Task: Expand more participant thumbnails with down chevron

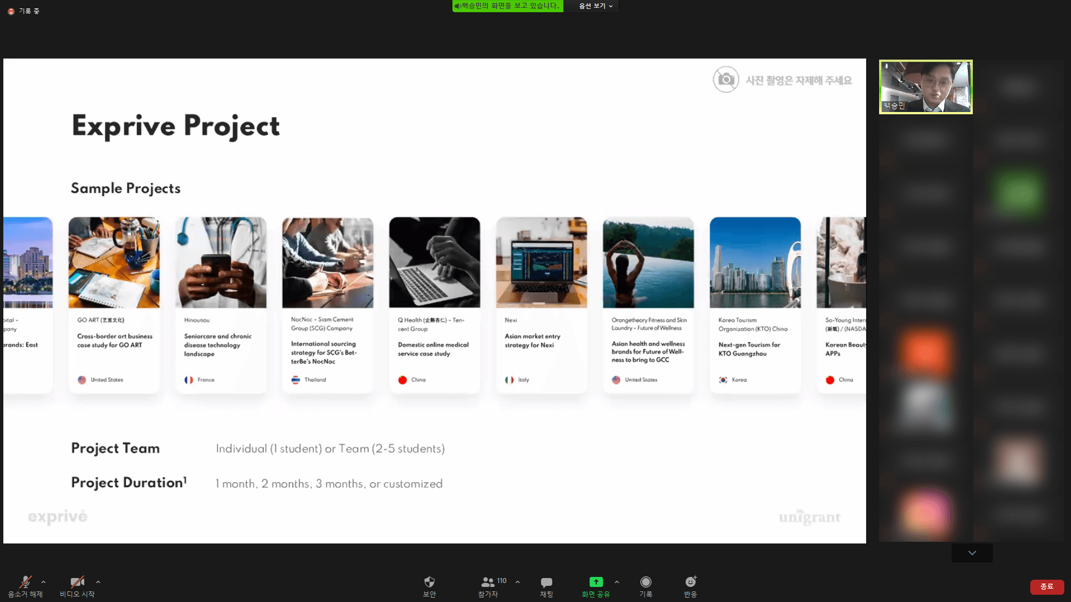Action: [972, 553]
